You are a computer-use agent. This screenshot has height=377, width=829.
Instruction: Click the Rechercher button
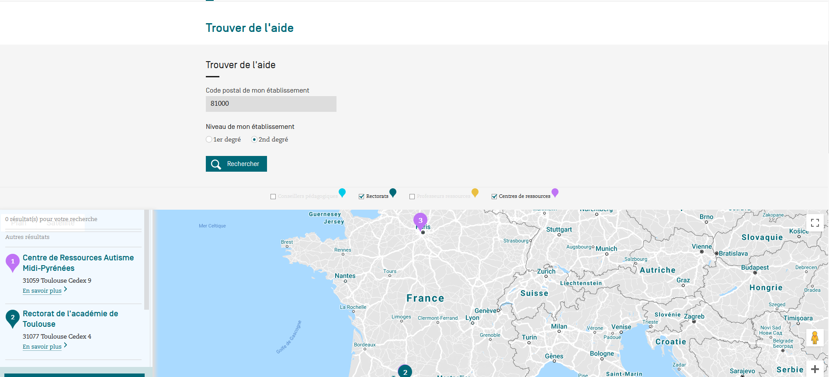[x=236, y=164]
